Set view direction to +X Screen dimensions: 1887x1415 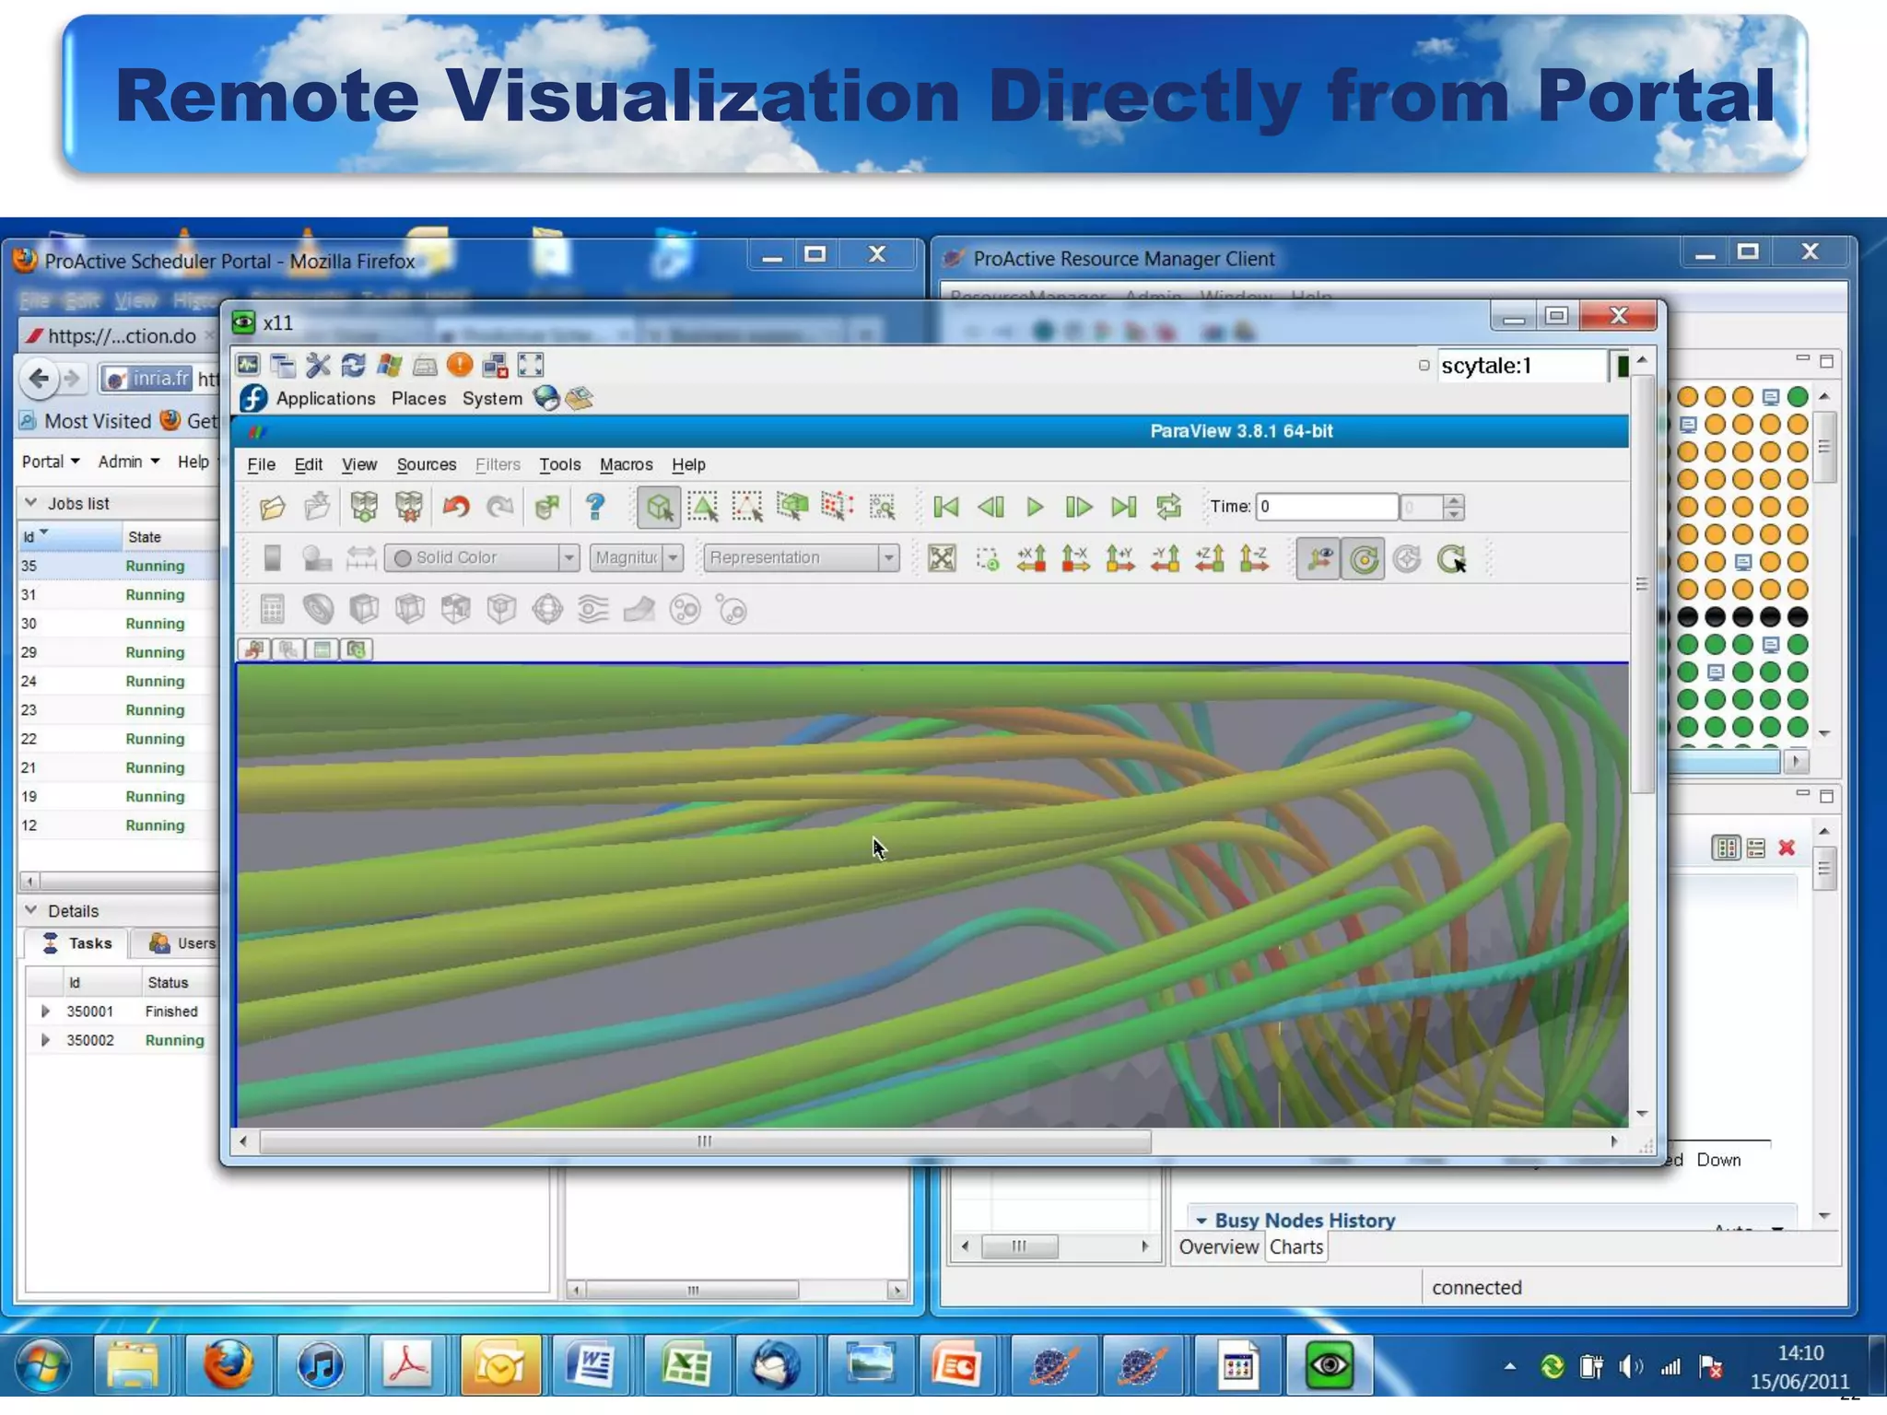[1031, 558]
